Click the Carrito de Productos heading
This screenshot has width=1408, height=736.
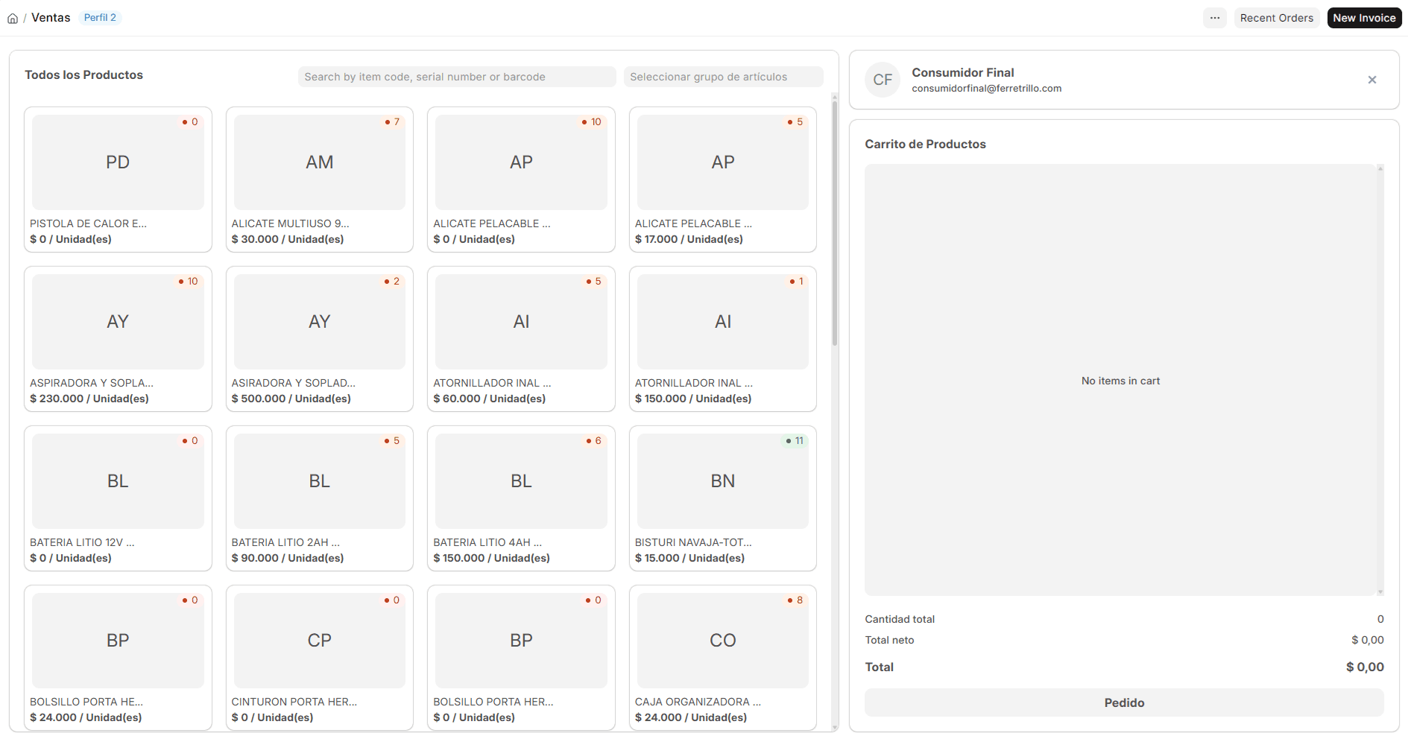(x=925, y=145)
